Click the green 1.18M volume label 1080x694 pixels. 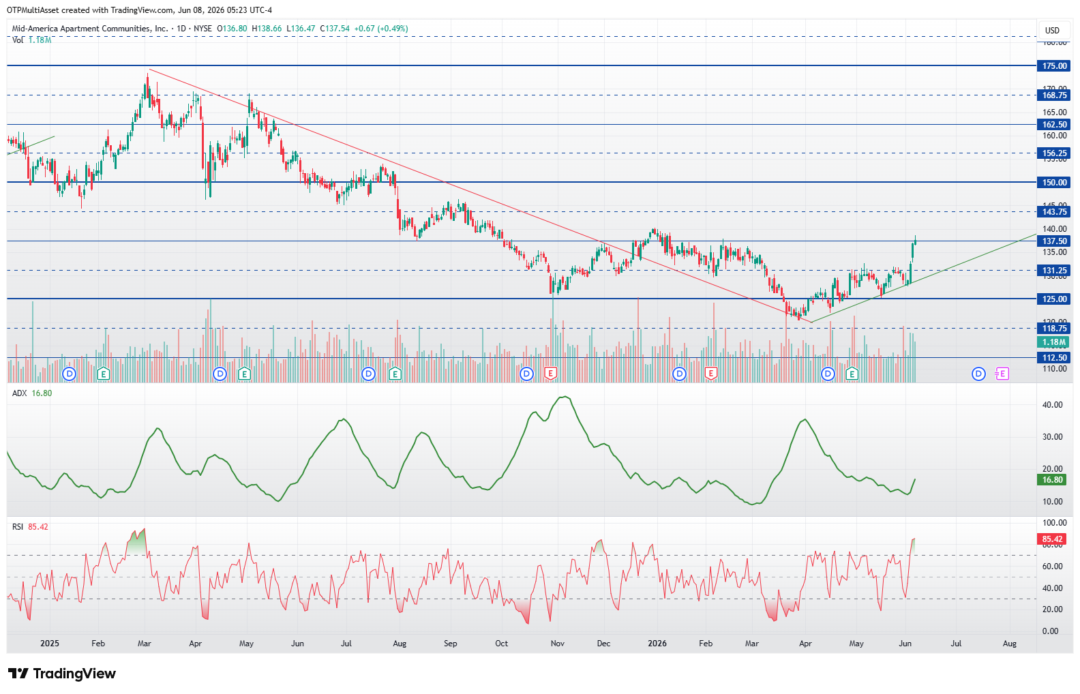coord(1054,342)
